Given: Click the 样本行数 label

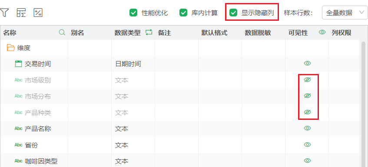Looking at the screenshot, I should click(x=298, y=13).
